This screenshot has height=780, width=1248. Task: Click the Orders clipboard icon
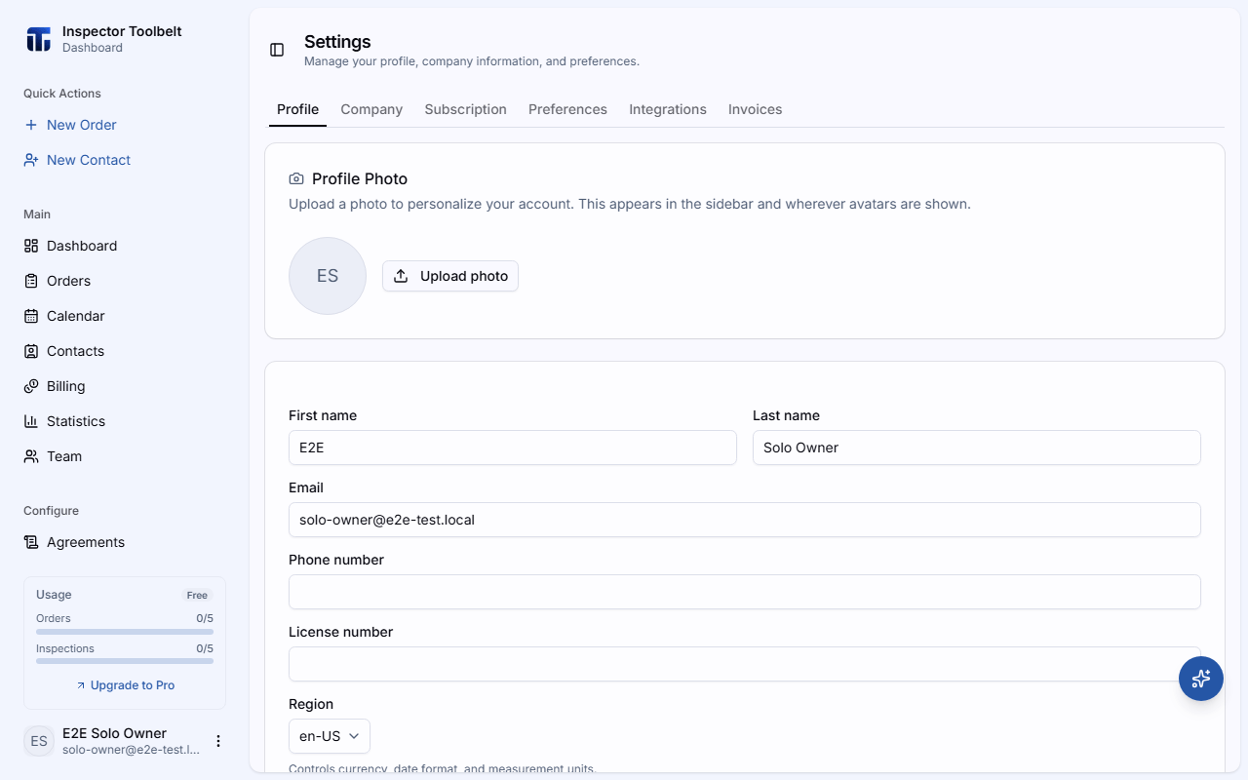[x=31, y=281]
